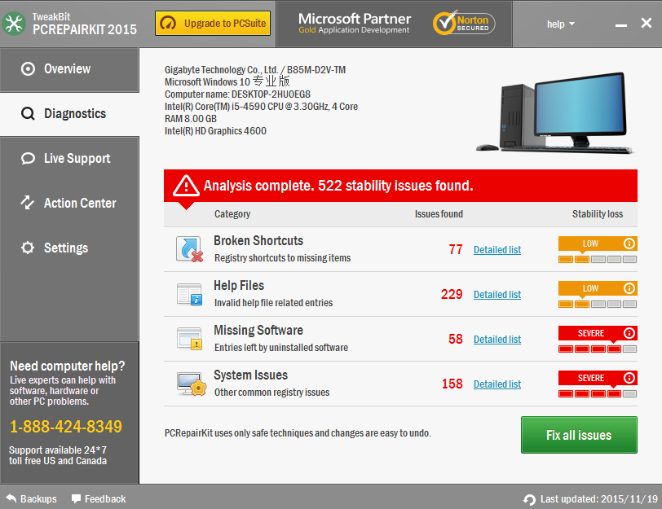Click the info icon on the System Issues SEVERE badge
The height and width of the screenshot is (509, 662).
click(x=629, y=377)
